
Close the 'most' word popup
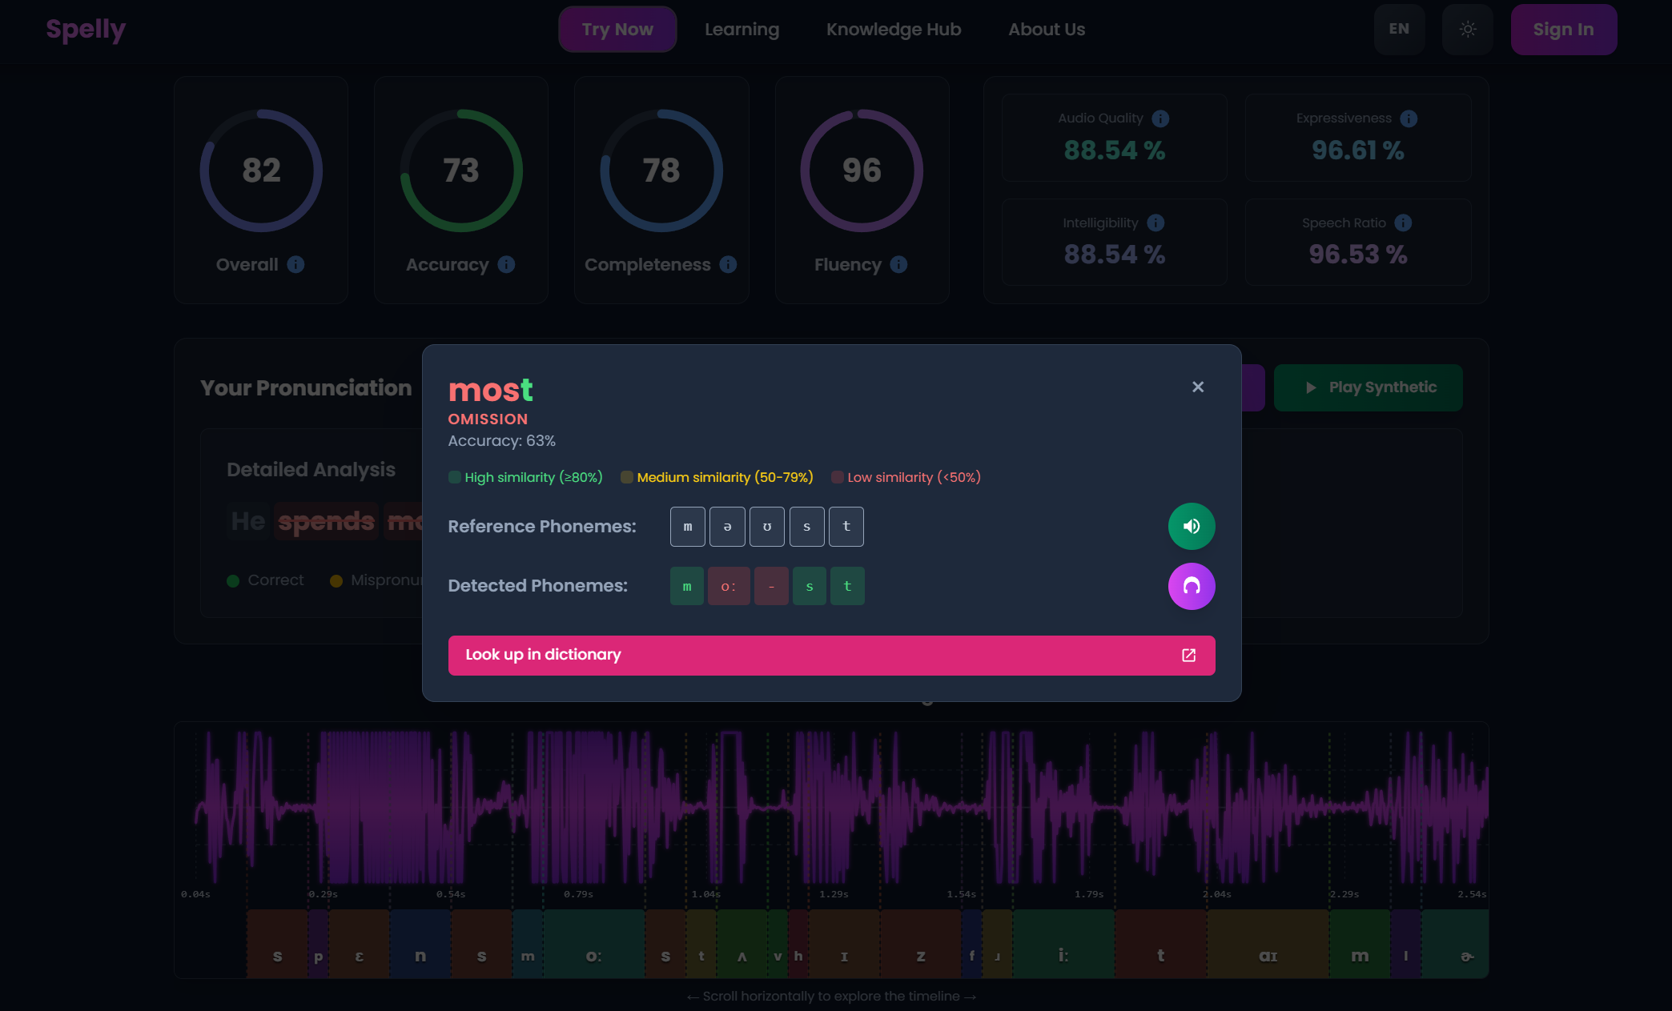(1197, 387)
